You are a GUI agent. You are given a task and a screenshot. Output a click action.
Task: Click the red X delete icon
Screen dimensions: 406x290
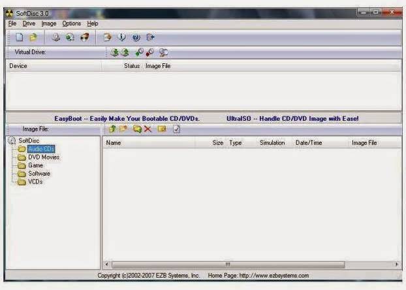click(148, 129)
